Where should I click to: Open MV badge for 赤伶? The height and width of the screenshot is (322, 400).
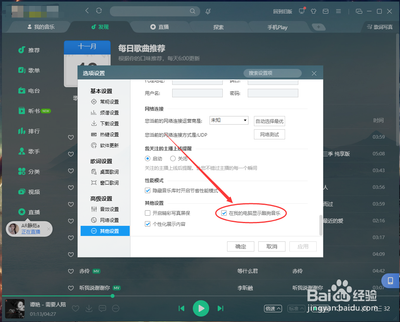coord(96,271)
